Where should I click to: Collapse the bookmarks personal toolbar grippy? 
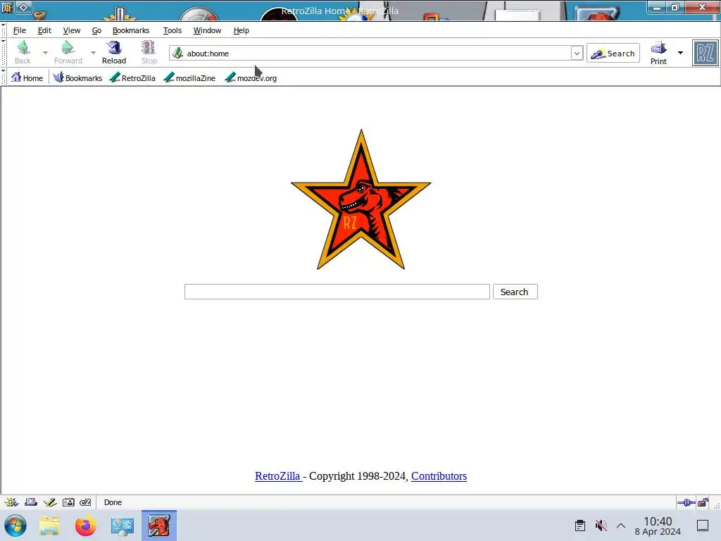(x=4, y=77)
